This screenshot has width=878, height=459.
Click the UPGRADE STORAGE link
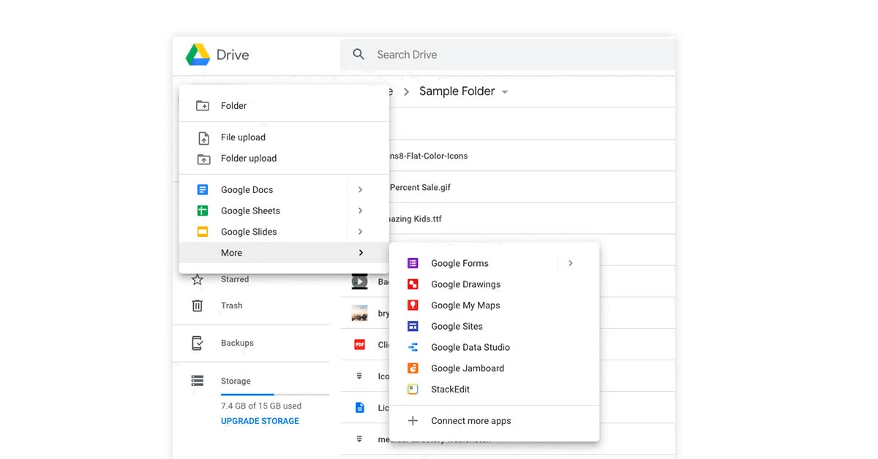(x=260, y=421)
